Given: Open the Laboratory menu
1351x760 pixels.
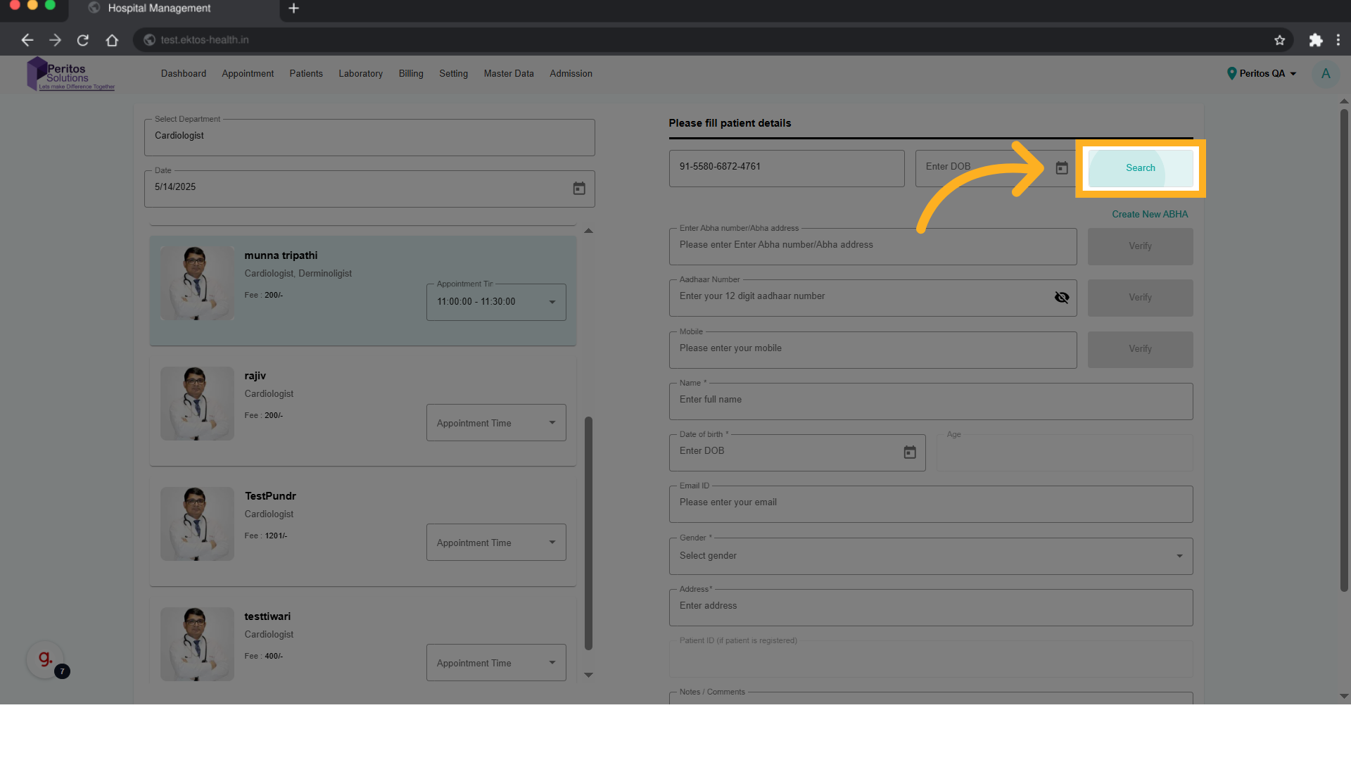Looking at the screenshot, I should click(x=360, y=74).
